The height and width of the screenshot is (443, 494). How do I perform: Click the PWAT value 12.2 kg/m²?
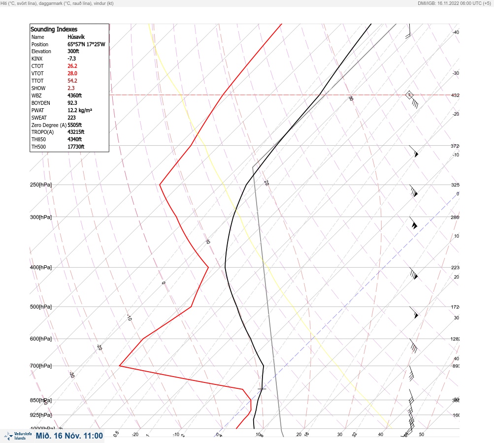(80, 110)
